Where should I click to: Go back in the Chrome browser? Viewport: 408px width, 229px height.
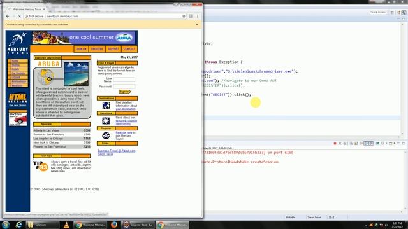[8, 16]
